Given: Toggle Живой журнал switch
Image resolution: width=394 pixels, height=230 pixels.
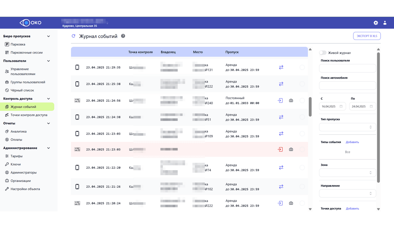Looking at the screenshot, I should [323, 53].
